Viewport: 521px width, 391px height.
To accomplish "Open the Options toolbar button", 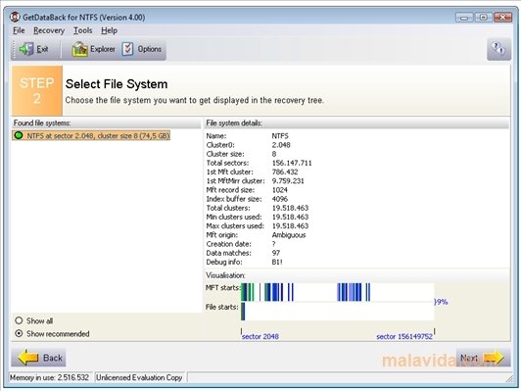I will [x=142, y=49].
